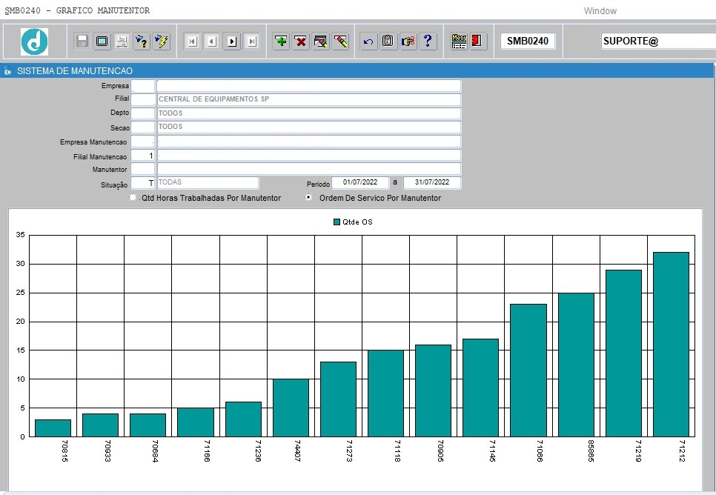Click the SMB0240 program code field
Screen dimensions: 716x495
(528, 41)
